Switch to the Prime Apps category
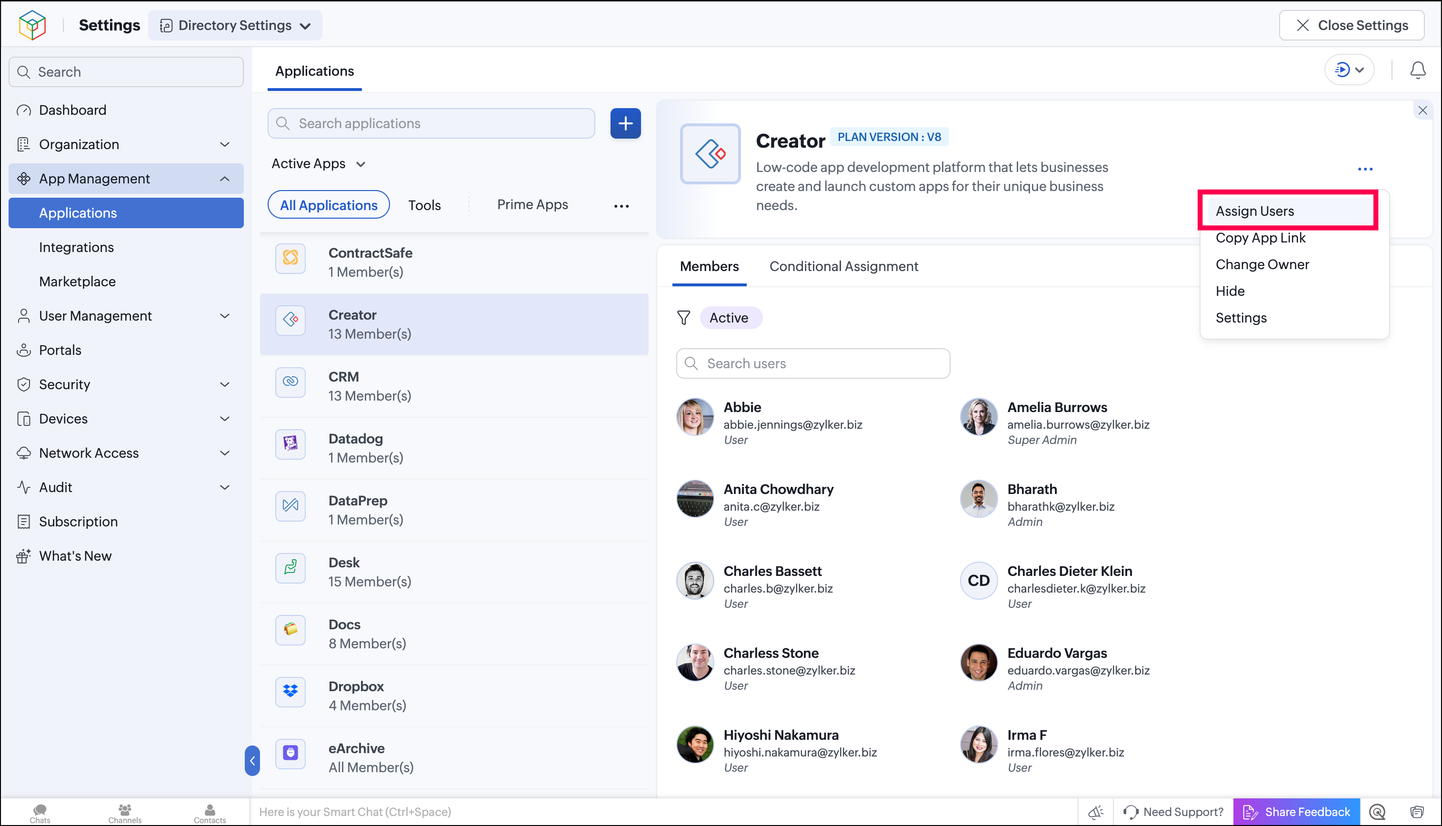This screenshot has height=826, width=1442. coord(532,204)
